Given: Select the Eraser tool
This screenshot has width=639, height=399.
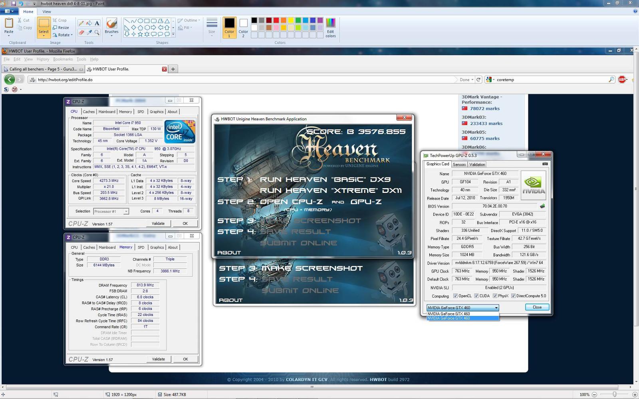Looking at the screenshot, I should (81, 32).
